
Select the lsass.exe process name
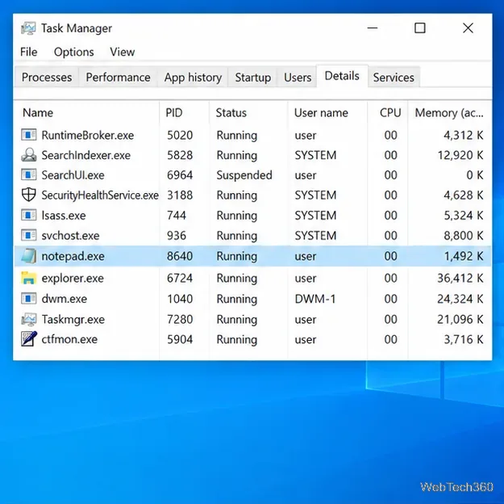point(64,215)
